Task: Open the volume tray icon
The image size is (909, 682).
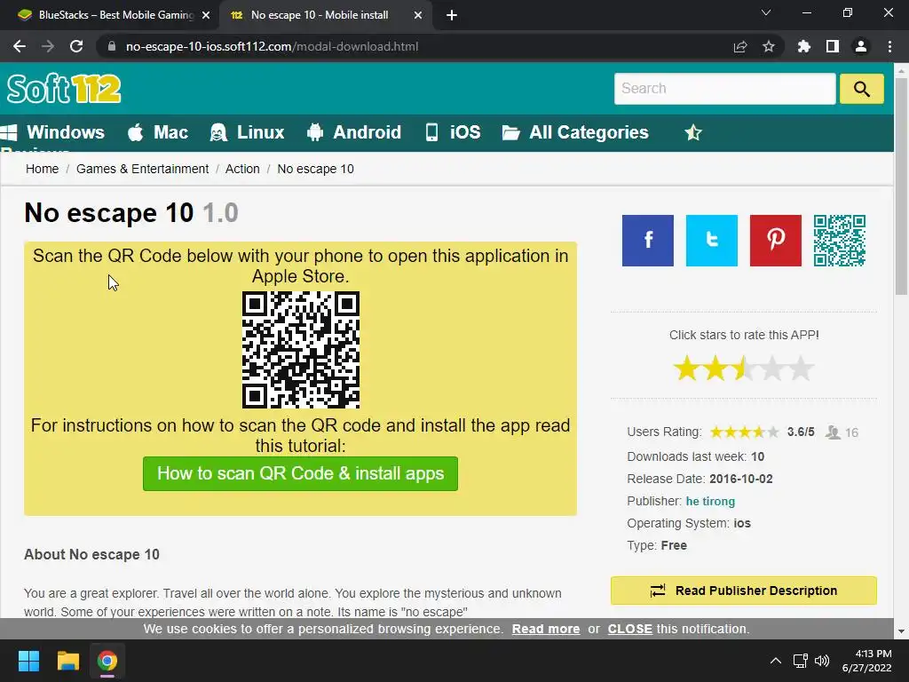Action: pos(822,661)
